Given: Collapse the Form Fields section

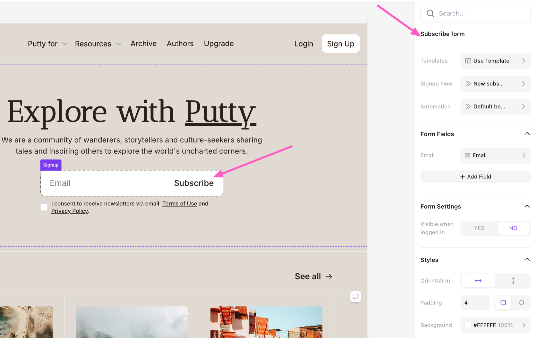Looking at the screenshot, I should point(527,134).
